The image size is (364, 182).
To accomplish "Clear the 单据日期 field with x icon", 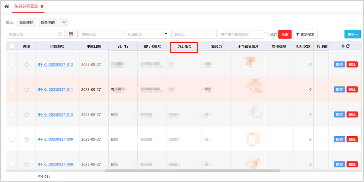I will (x=60, y=34).
